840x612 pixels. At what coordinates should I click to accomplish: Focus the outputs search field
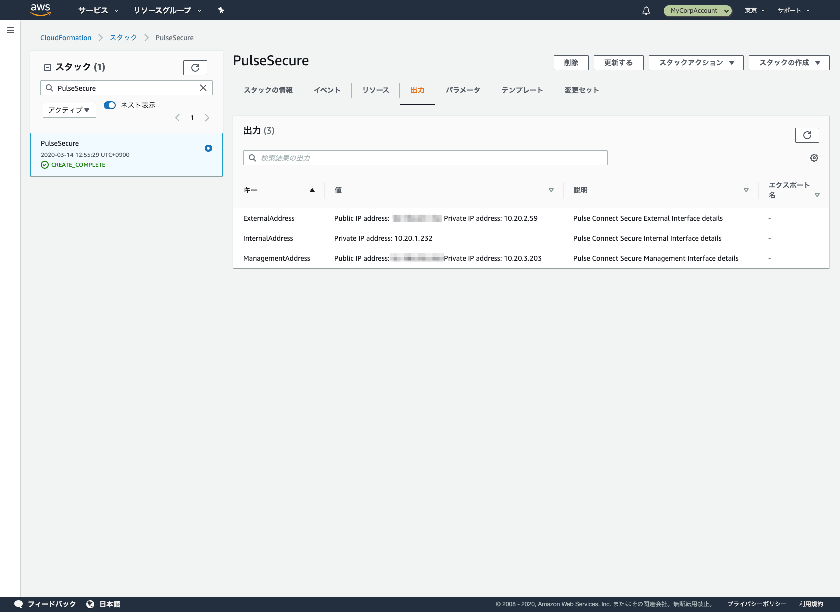pyautogui.click(x=426, y=158)
